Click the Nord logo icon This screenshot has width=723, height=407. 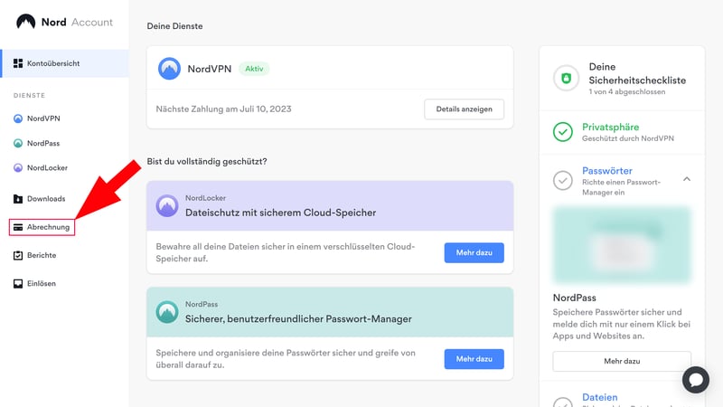(x=26, y=22)
